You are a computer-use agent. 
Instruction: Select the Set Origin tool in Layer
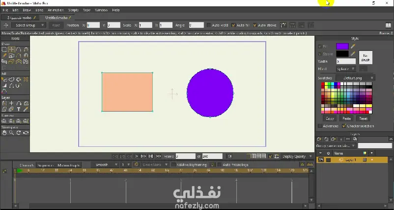(x=11, y=103)
